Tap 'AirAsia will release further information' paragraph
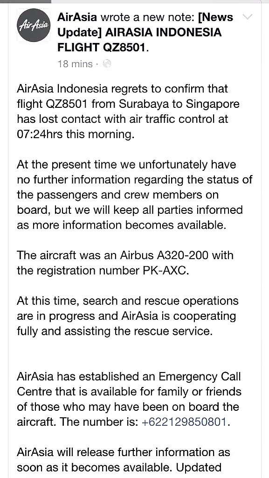 123,460
